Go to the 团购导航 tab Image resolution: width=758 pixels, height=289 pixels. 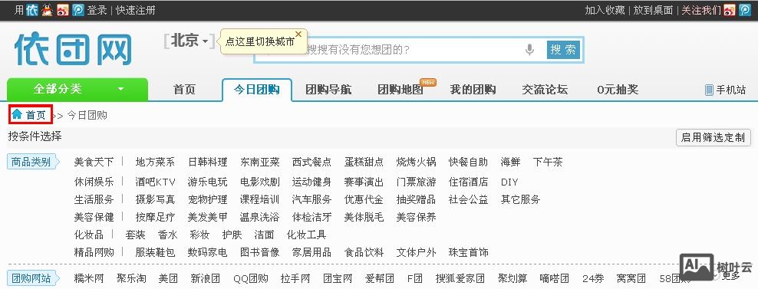click(x=328, y=90)
